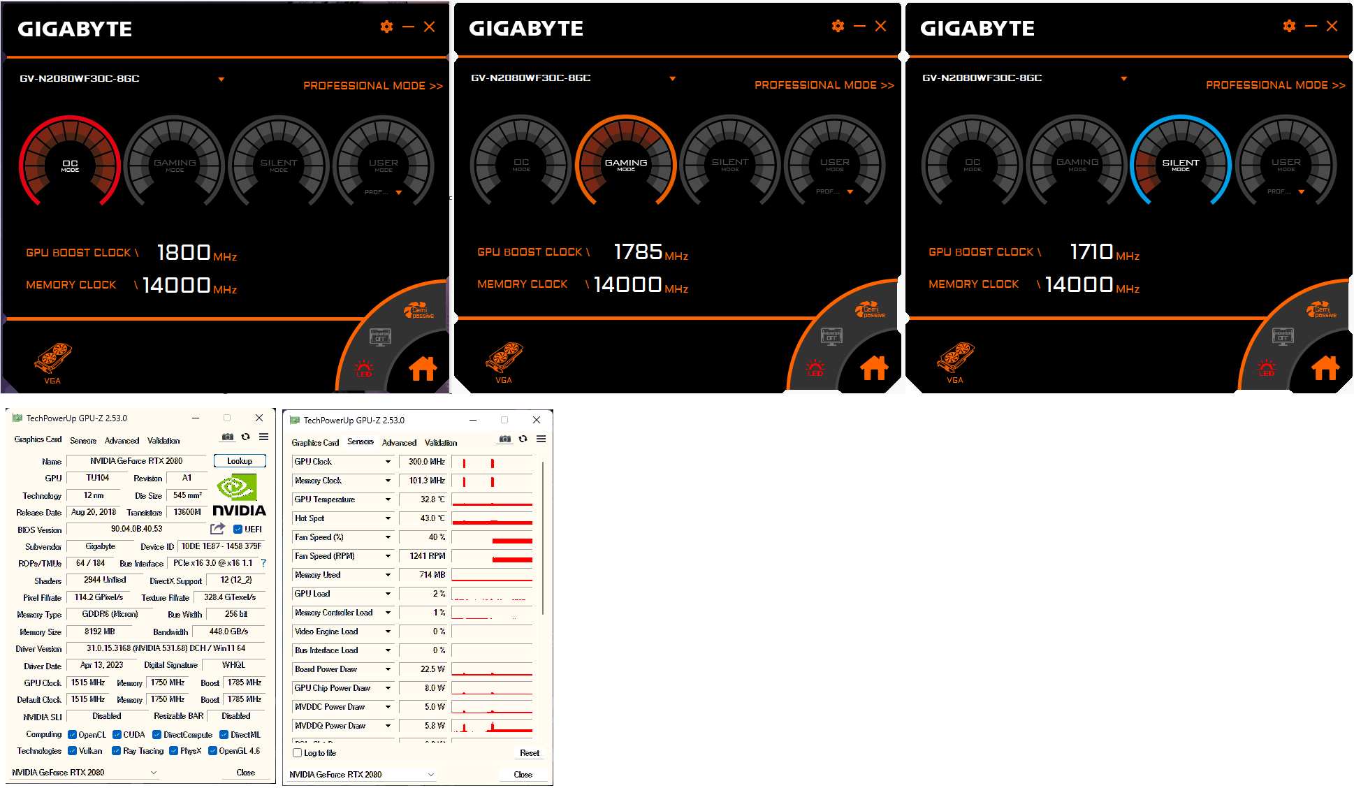
Task: Switch to Graphics Card tab in GPU-Z Sensors window
Action: (315, 443)
